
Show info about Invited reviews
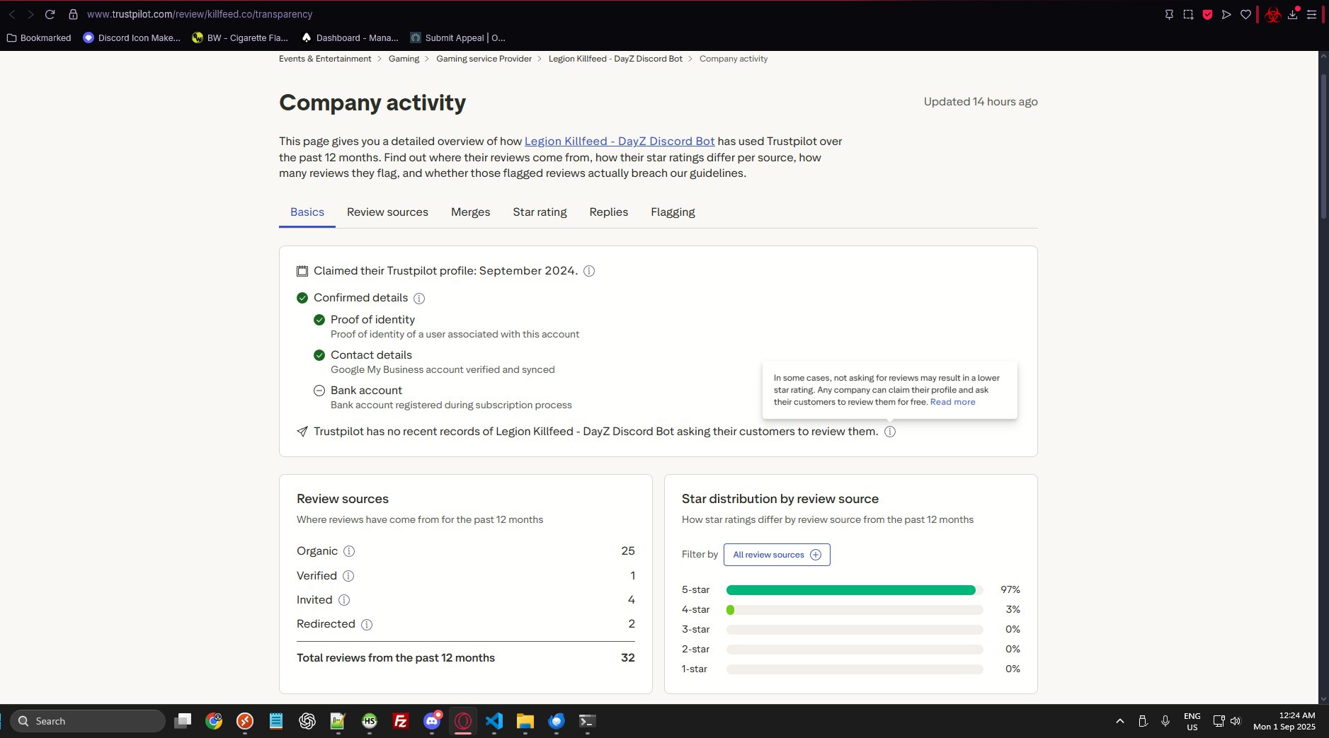click(344, 600)
